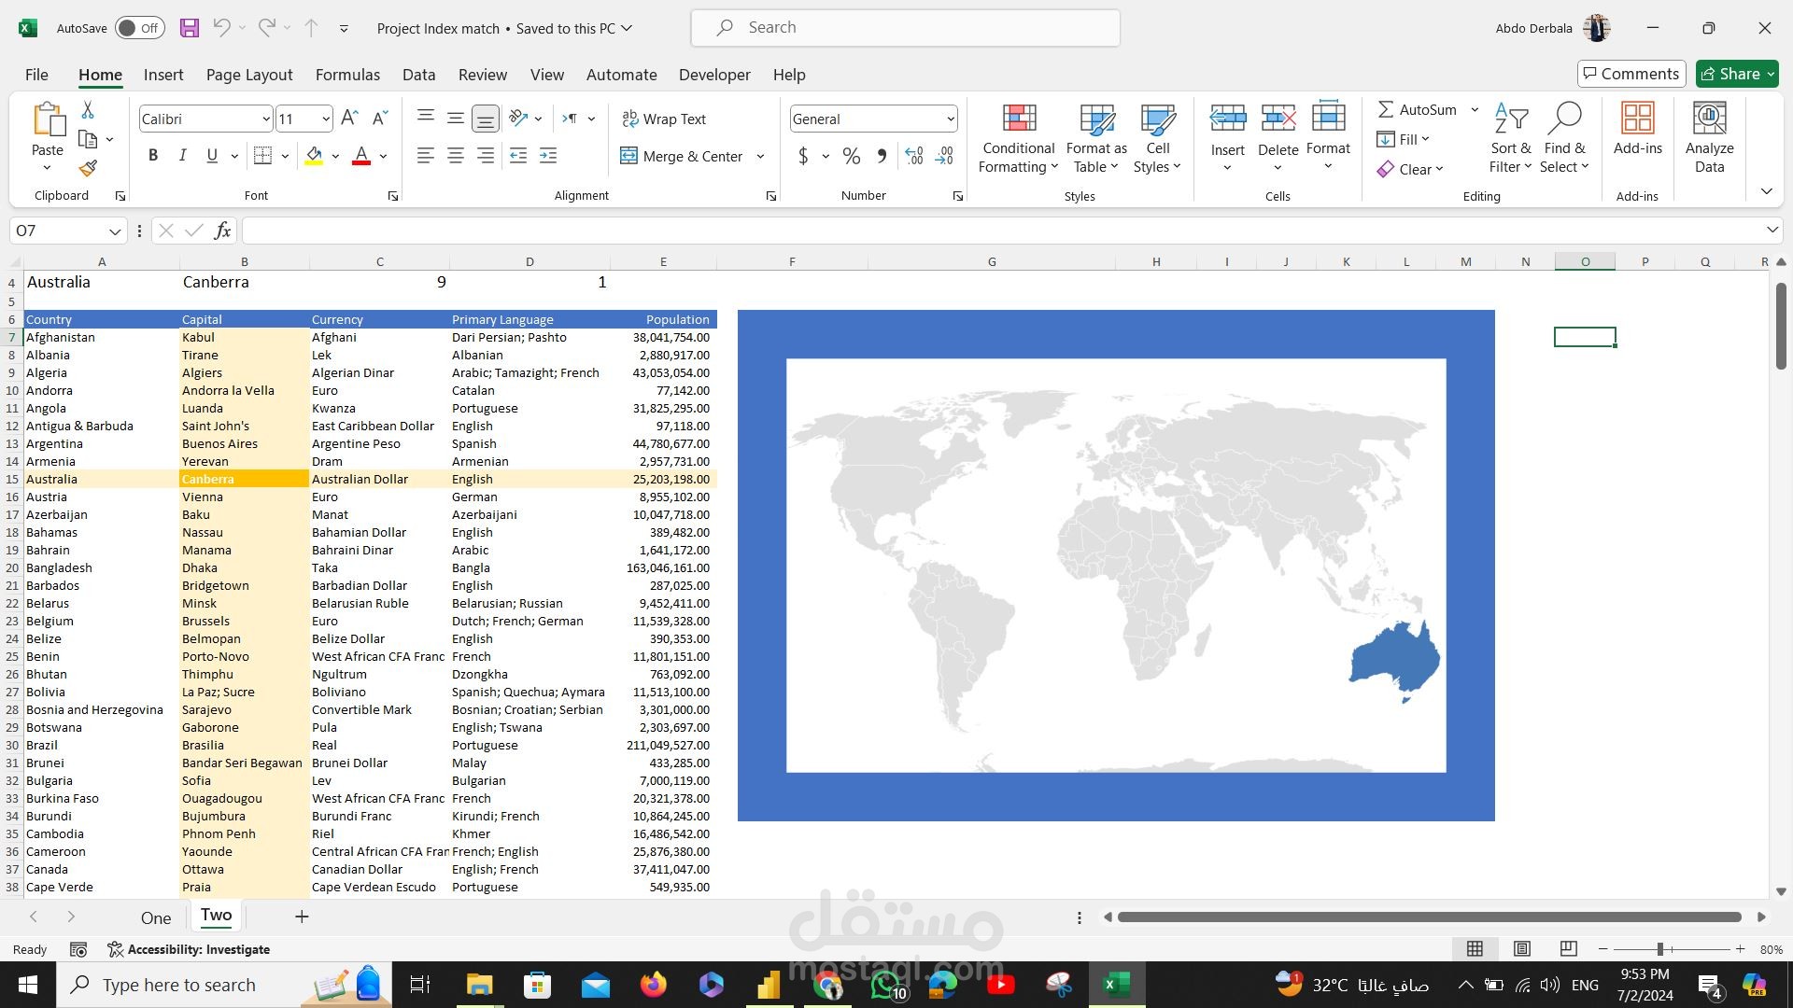The height and width of the screenshot is (1008, 1793).
Task: Click the Percent Style icon
Action: [851, 156]
